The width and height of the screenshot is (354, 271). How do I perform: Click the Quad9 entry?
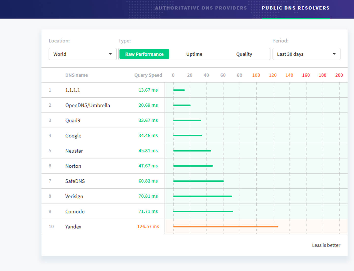tap(73, 120)
